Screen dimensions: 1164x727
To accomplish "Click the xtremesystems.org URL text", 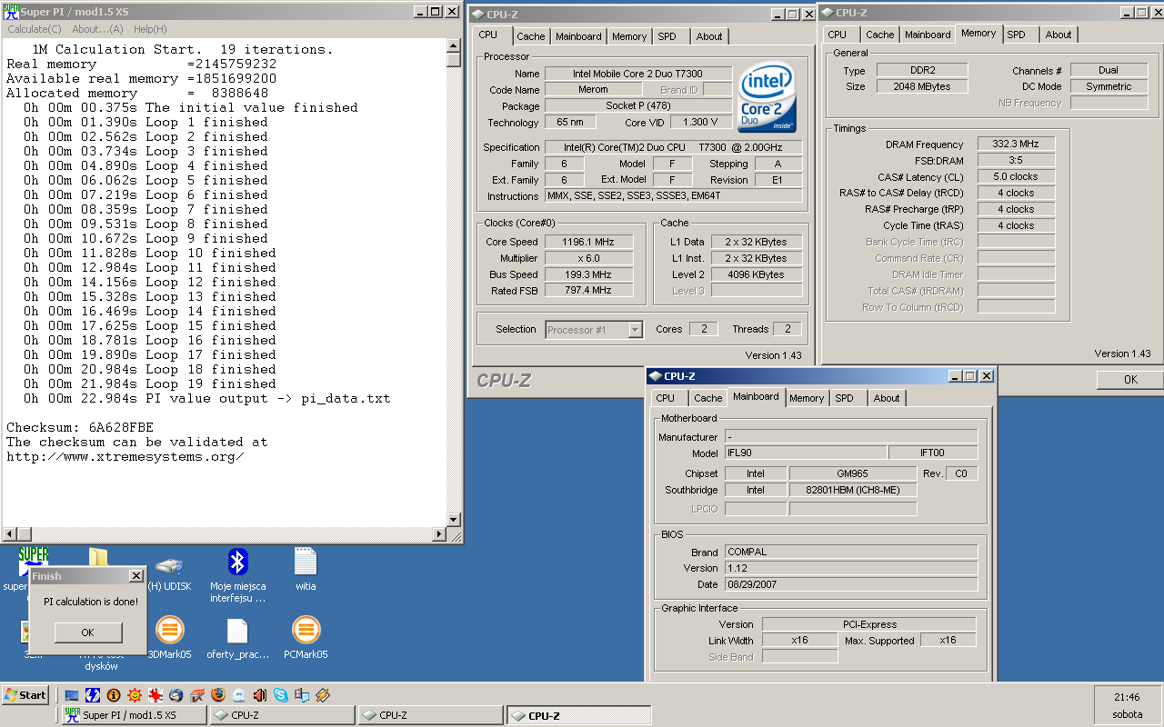I will pos(125,456).
